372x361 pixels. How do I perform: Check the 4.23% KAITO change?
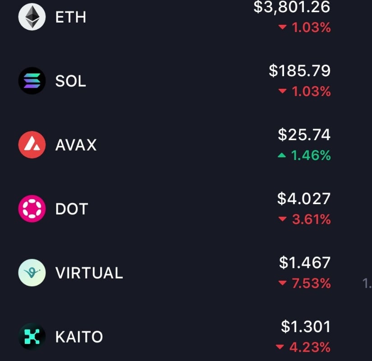(310, 347)
